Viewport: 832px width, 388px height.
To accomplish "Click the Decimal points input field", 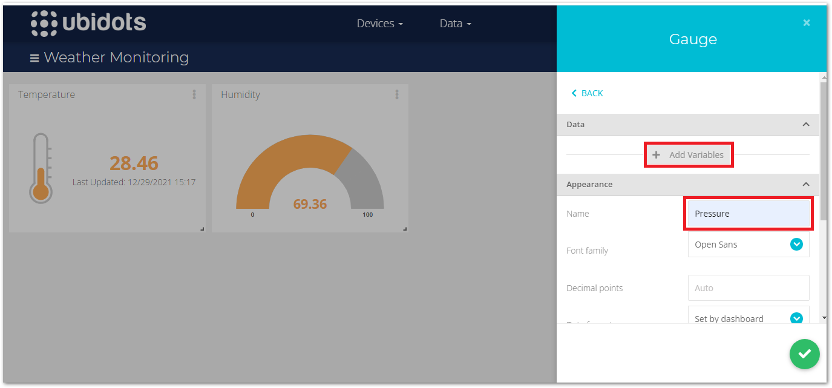I will pyautogui.click(x=748, y=288).
